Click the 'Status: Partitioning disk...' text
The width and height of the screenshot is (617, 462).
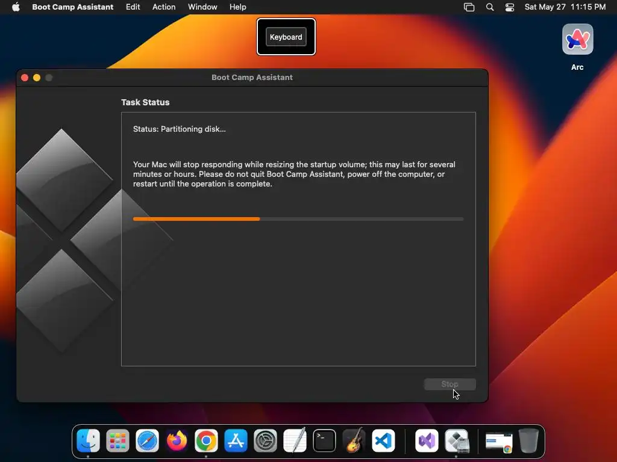(180, 129)
